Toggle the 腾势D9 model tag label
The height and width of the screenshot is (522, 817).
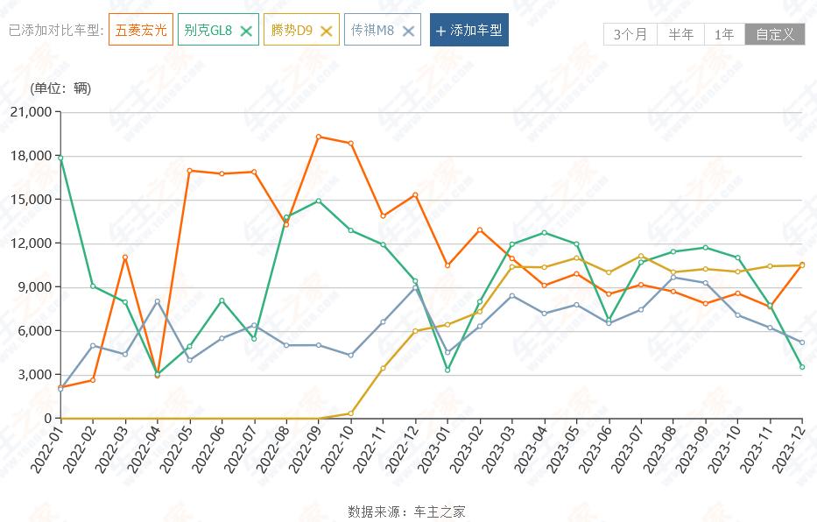tap(292, 30)
